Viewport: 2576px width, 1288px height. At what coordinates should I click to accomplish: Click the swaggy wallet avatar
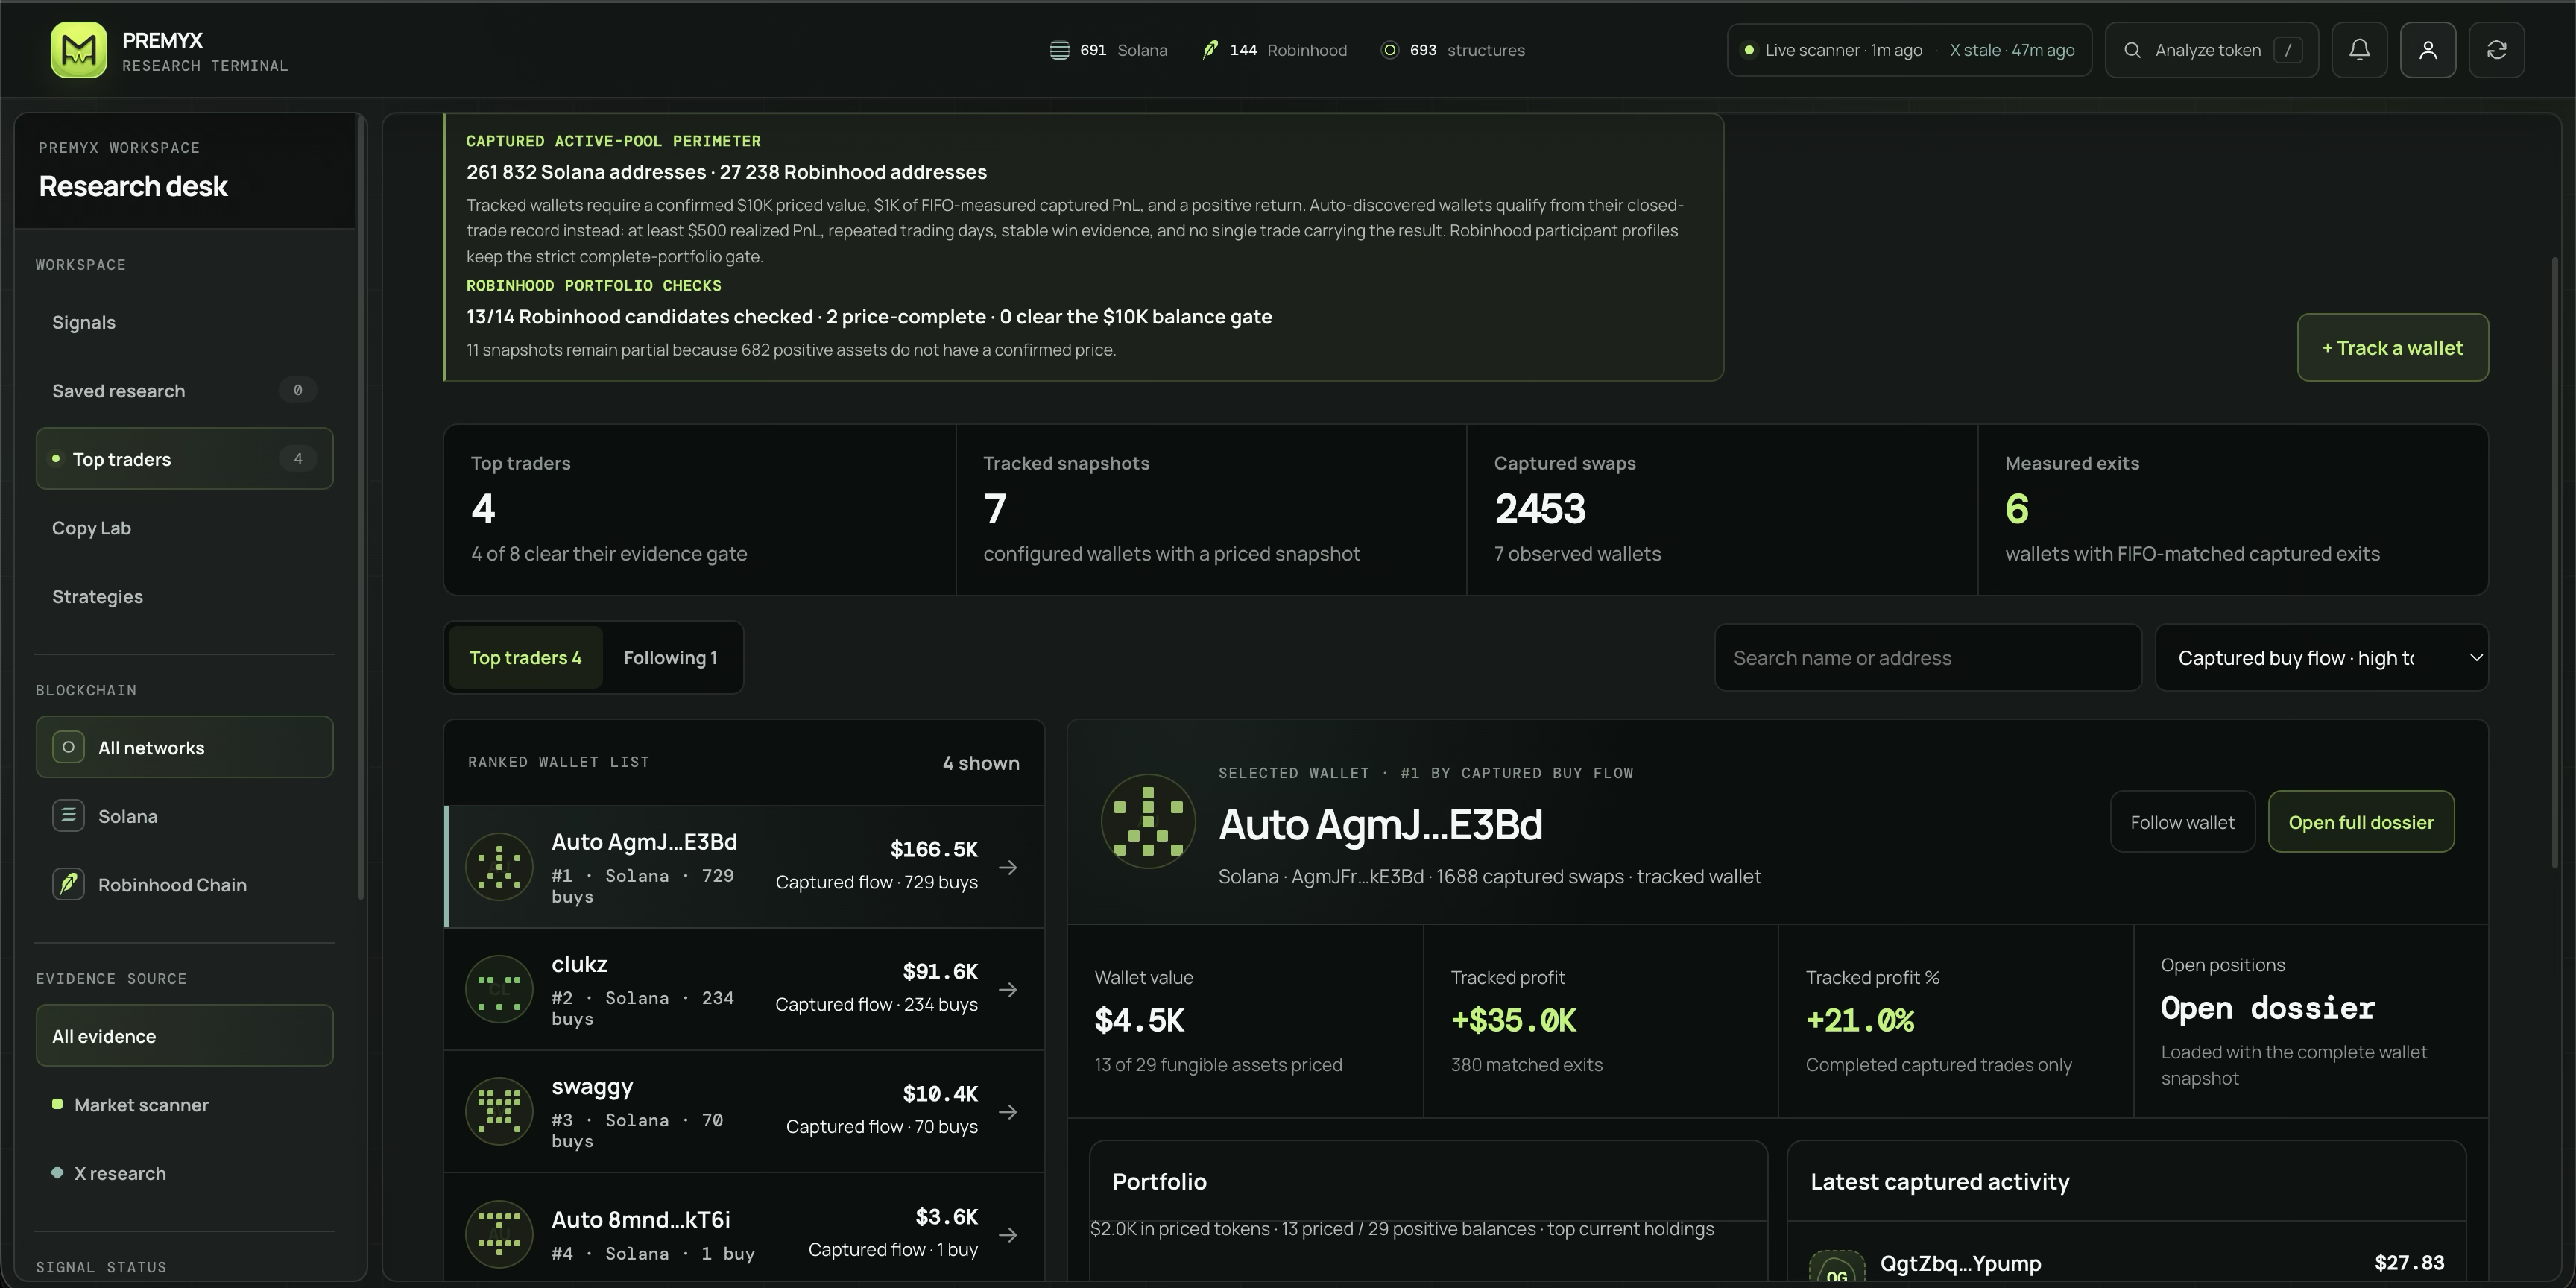pos(499,1111)
